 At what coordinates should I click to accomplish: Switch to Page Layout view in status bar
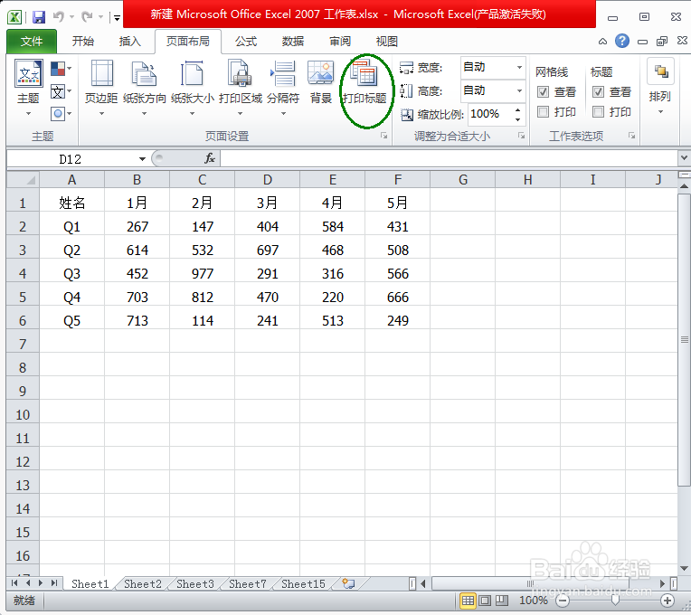point(485,601)
